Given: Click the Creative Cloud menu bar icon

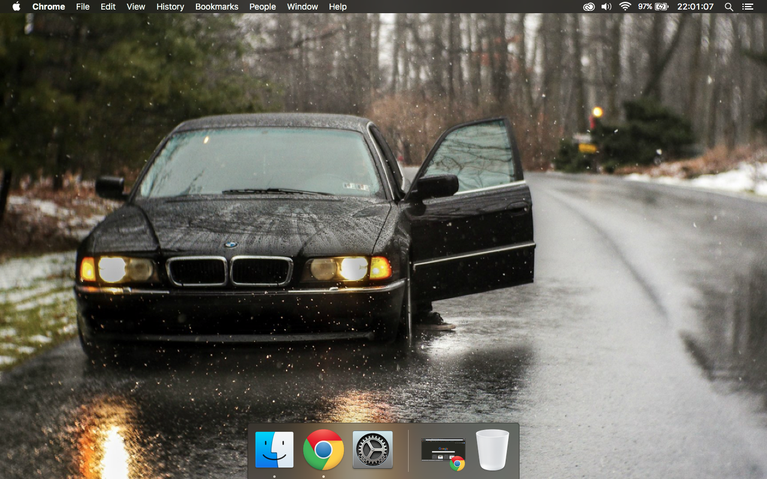Looking at the screenshot, I should (x=589, y=7).
